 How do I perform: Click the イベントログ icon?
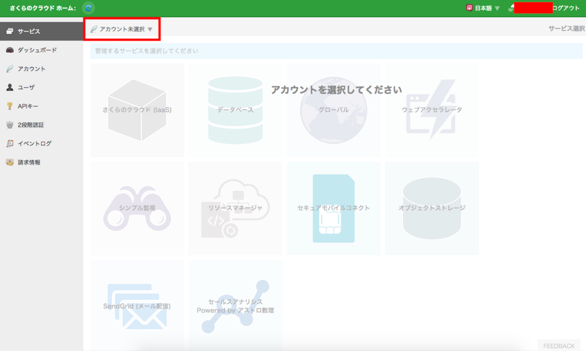10,143
